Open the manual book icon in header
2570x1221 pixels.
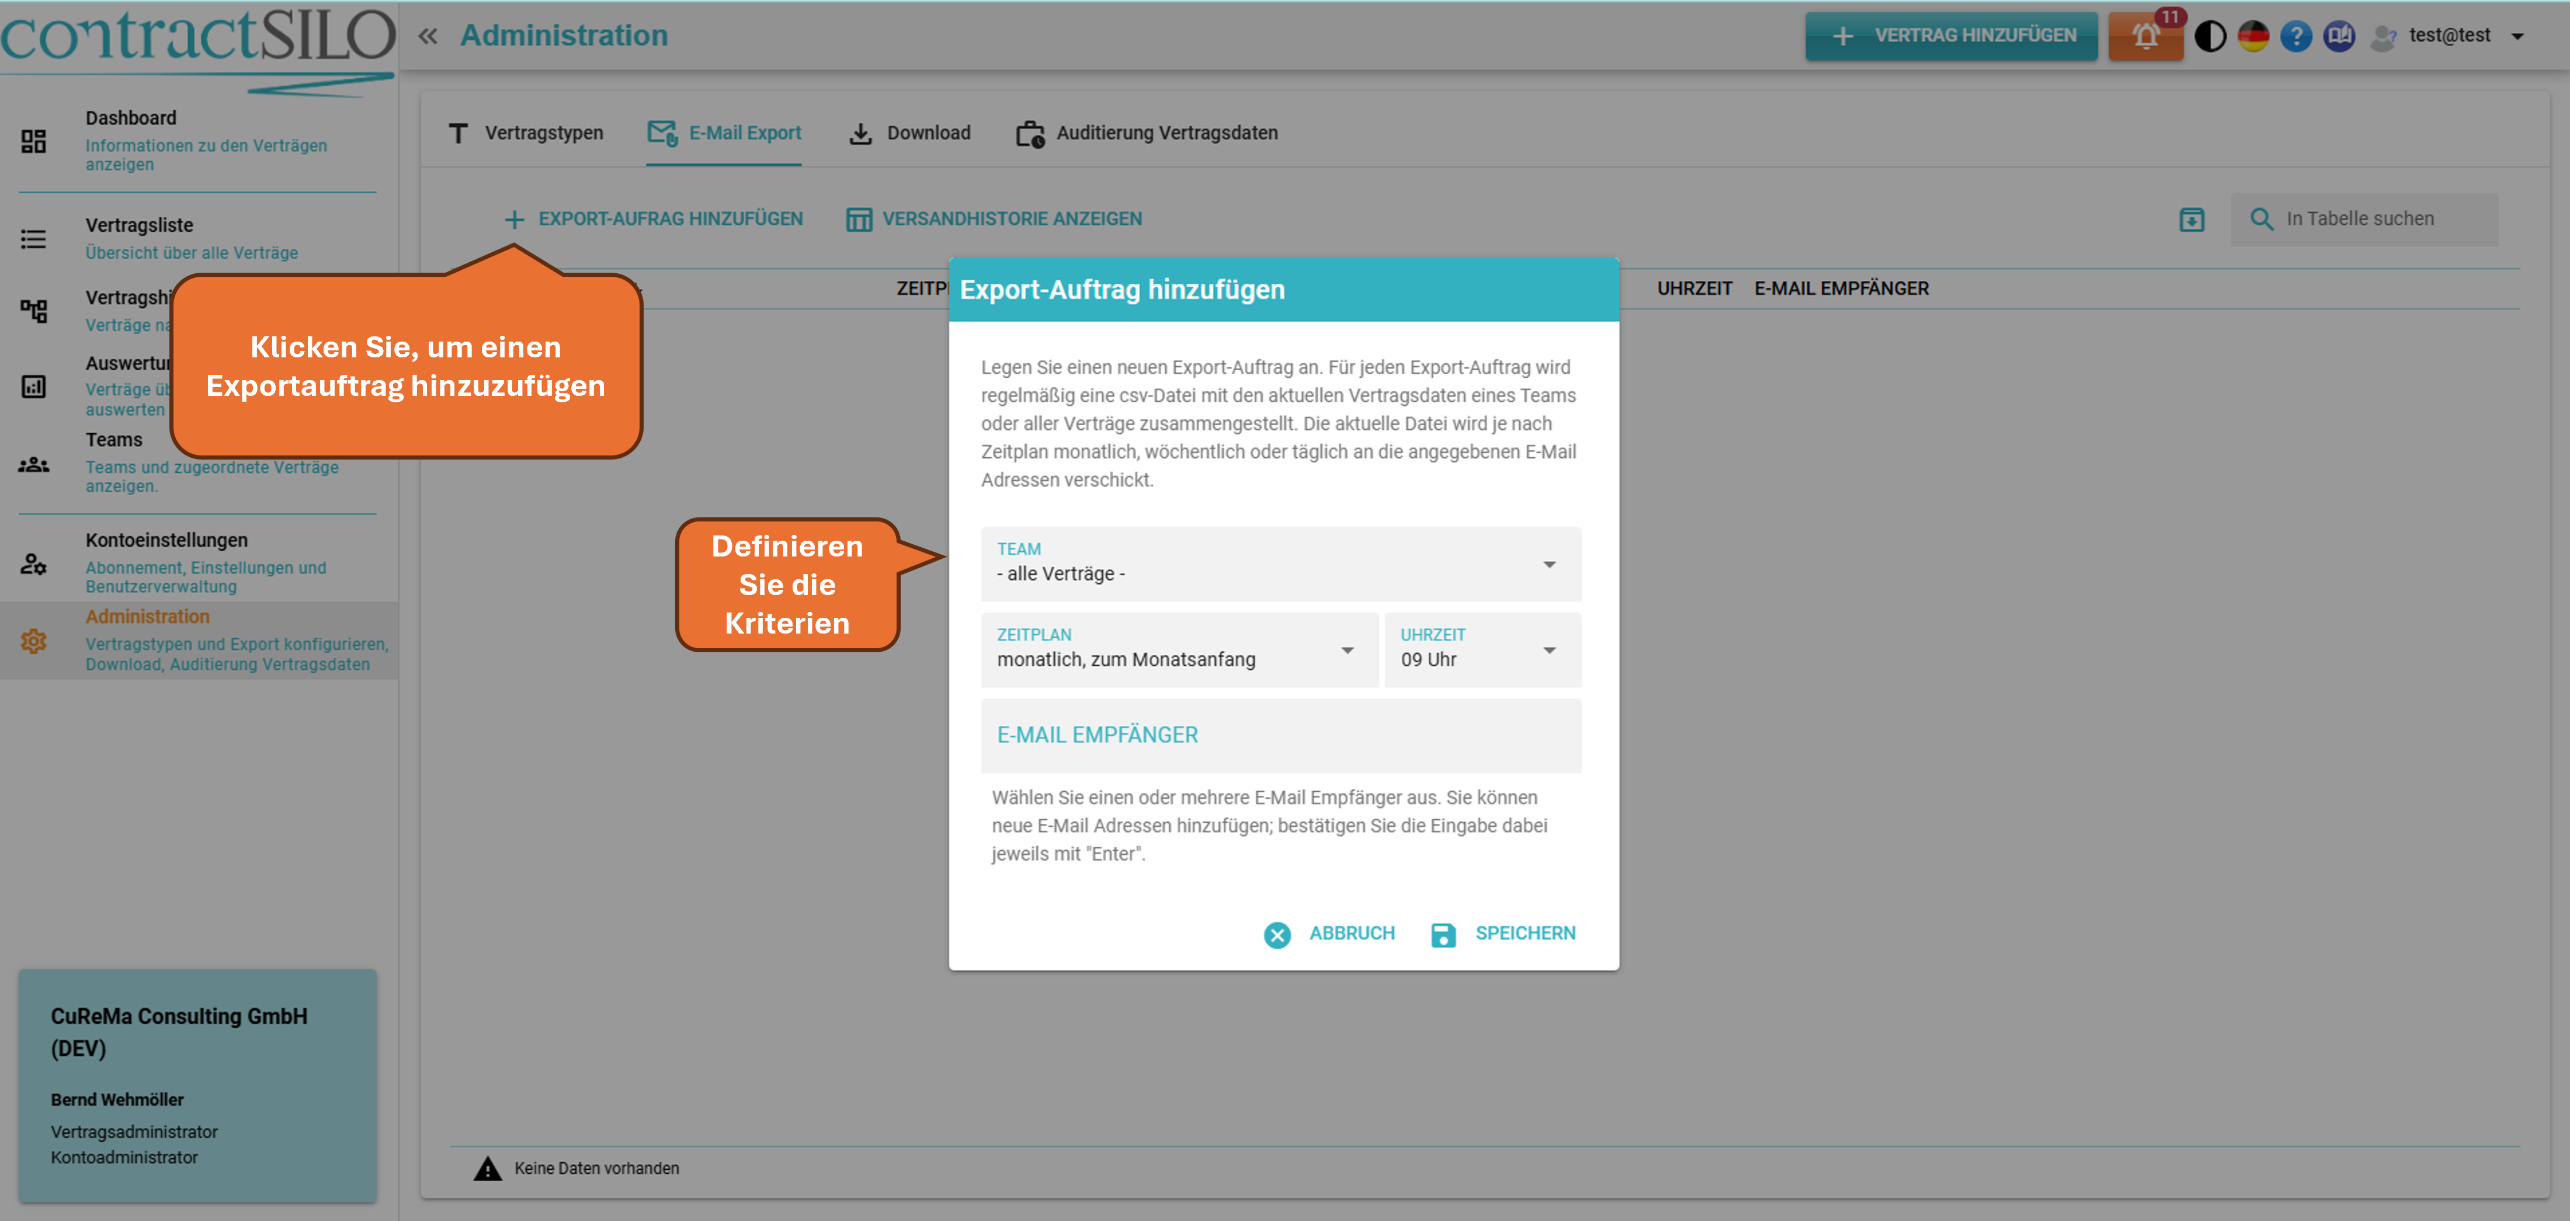click(x=2339, y=37)
